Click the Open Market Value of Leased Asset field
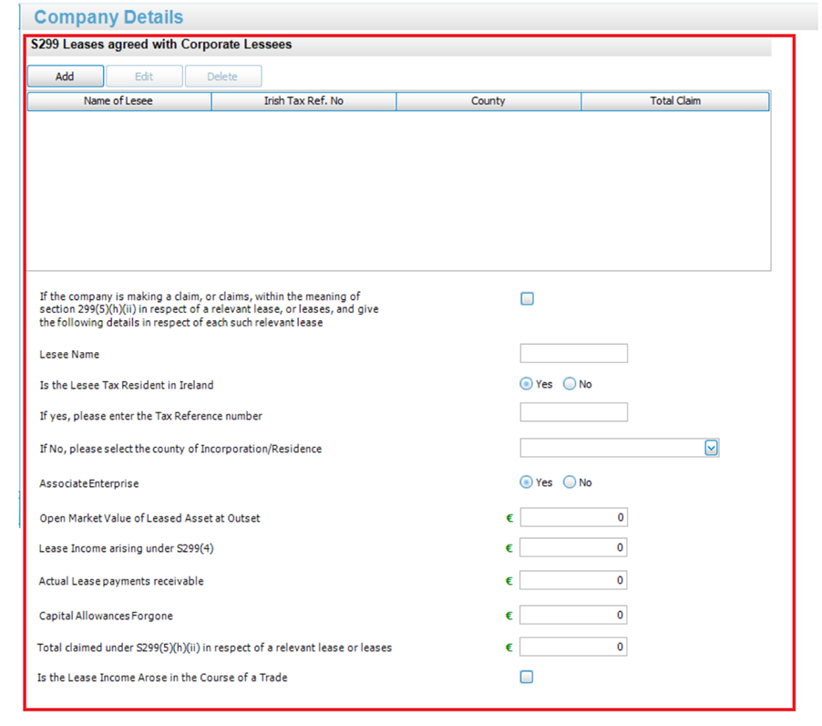Viewport: 822px width, 726px height. tap(573, 517)
